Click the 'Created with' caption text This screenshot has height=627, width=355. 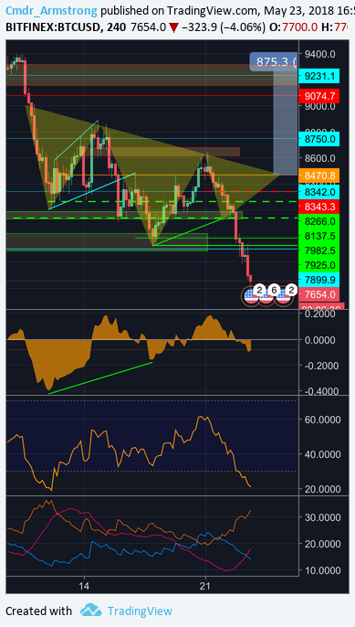[38, 611]
